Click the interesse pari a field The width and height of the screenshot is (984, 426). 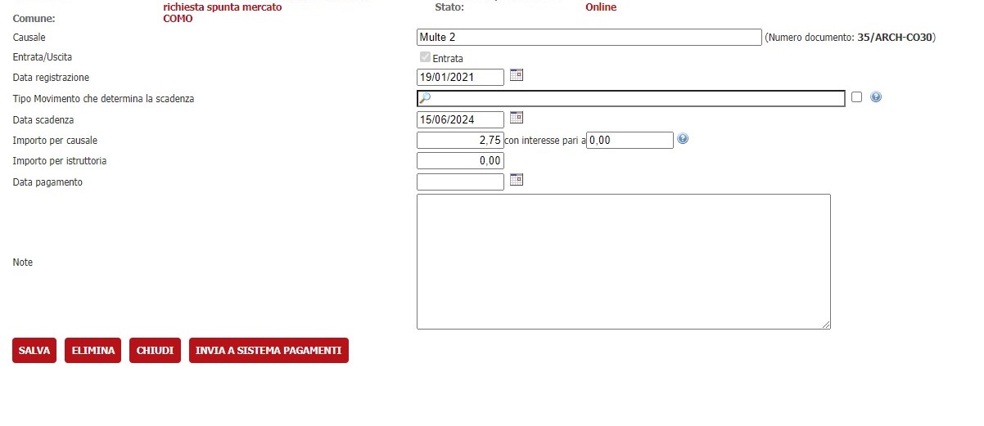point(630,141)
